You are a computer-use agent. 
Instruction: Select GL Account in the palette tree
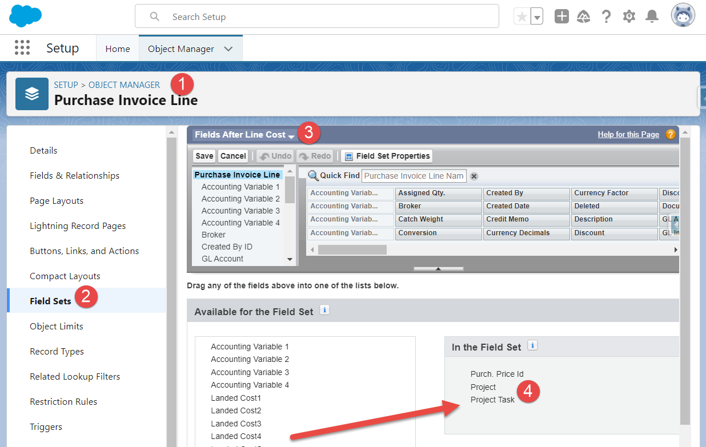click(x=222, y=259)
